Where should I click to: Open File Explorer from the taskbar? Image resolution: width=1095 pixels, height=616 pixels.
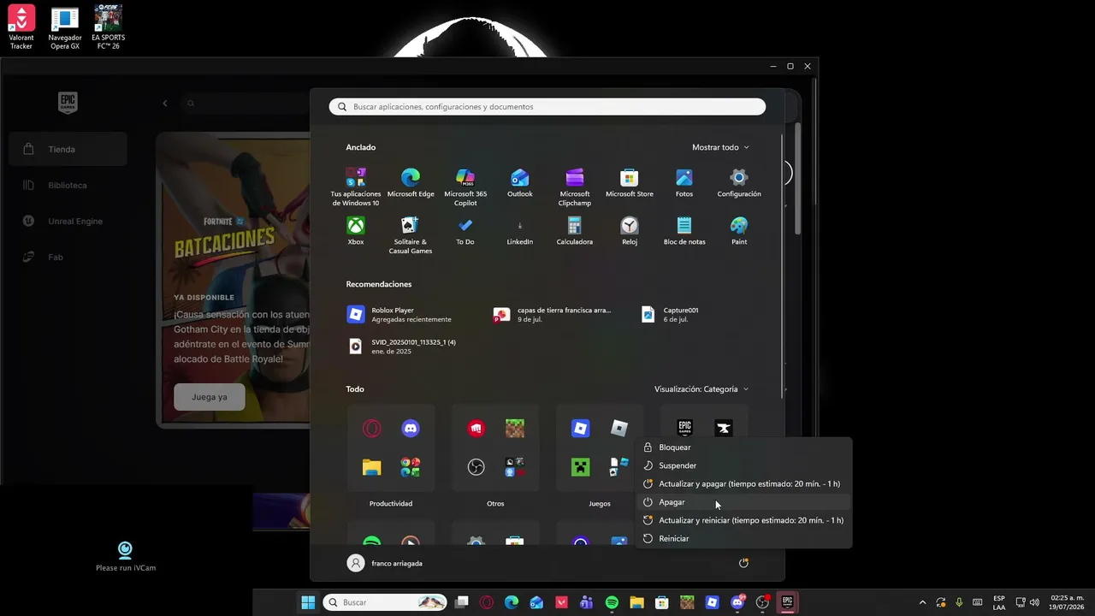pos(637,602)
